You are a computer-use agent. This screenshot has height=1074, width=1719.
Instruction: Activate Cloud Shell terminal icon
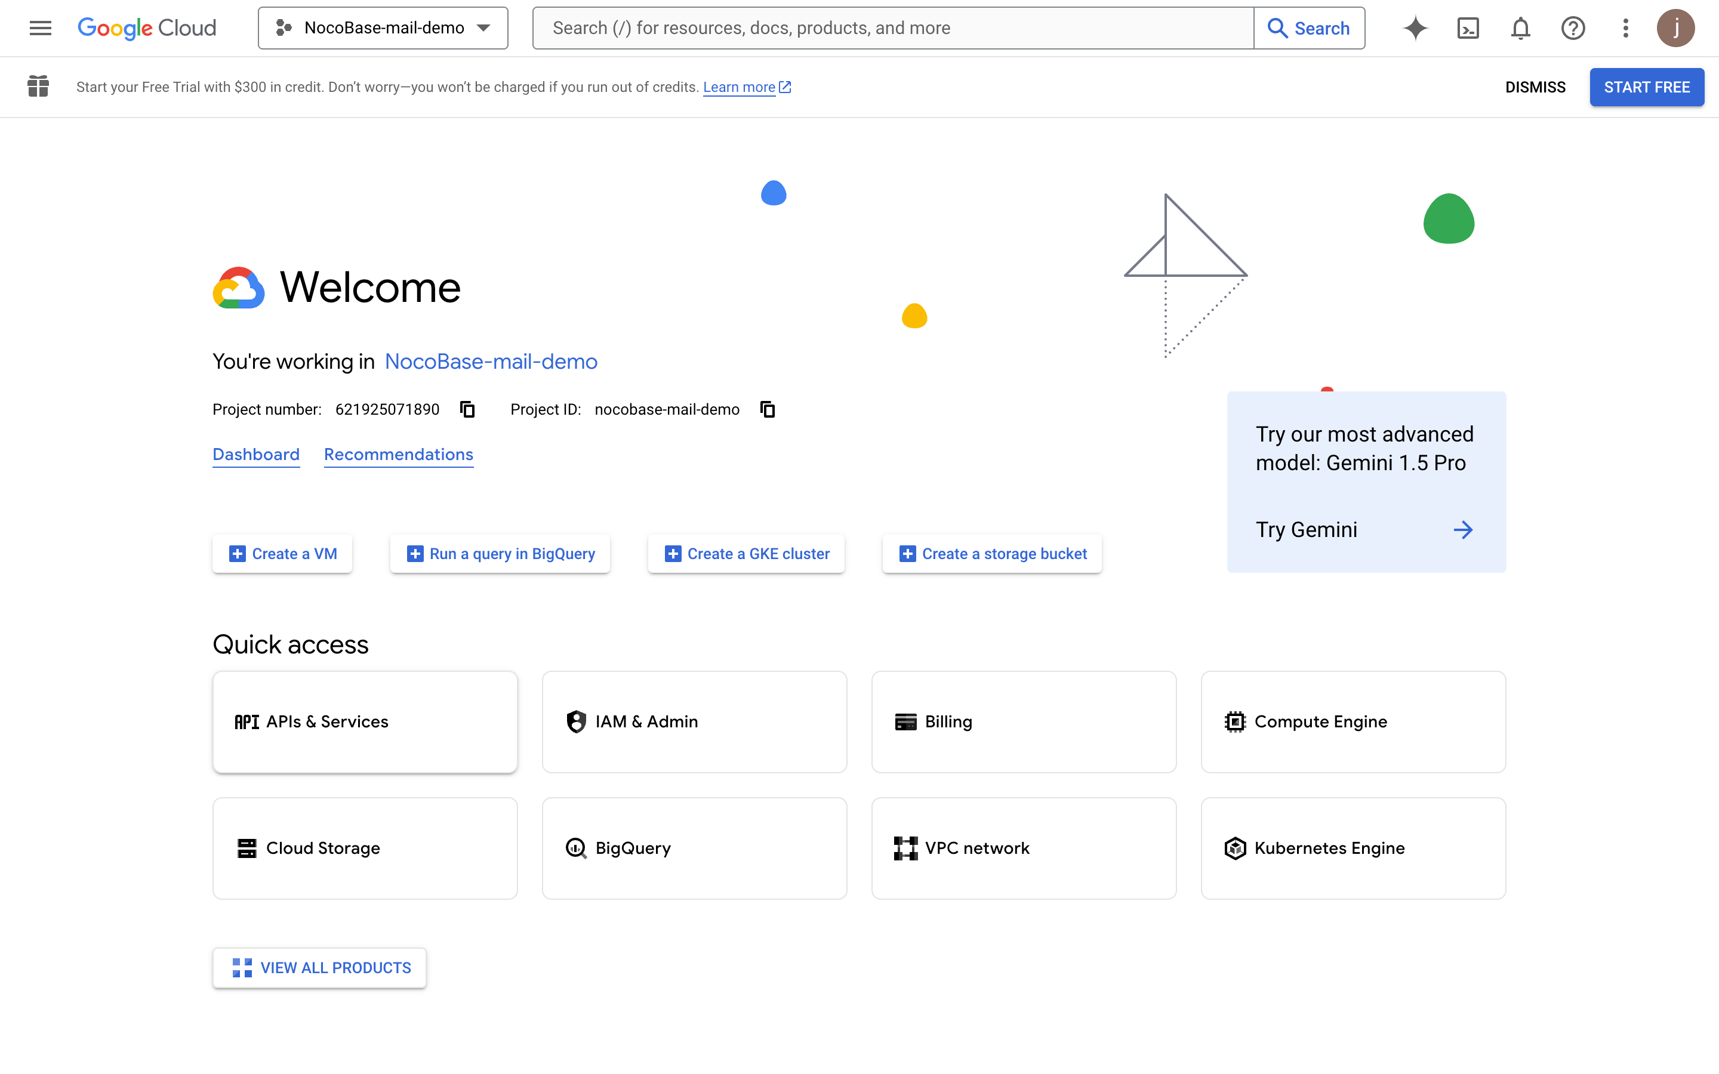pos(1468,27)
